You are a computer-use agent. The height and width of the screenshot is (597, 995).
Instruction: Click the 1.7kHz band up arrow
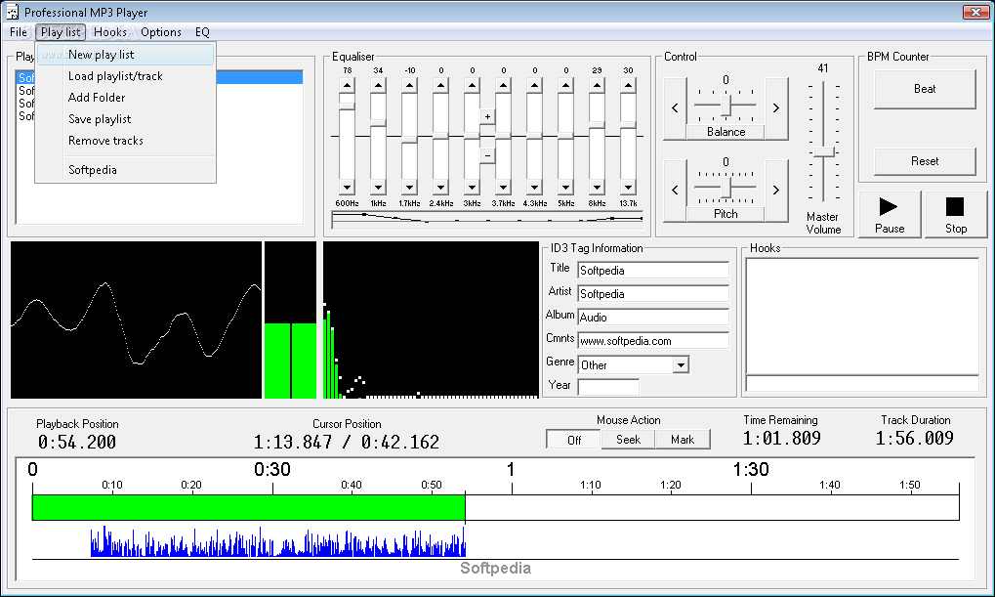coord(409,85)
